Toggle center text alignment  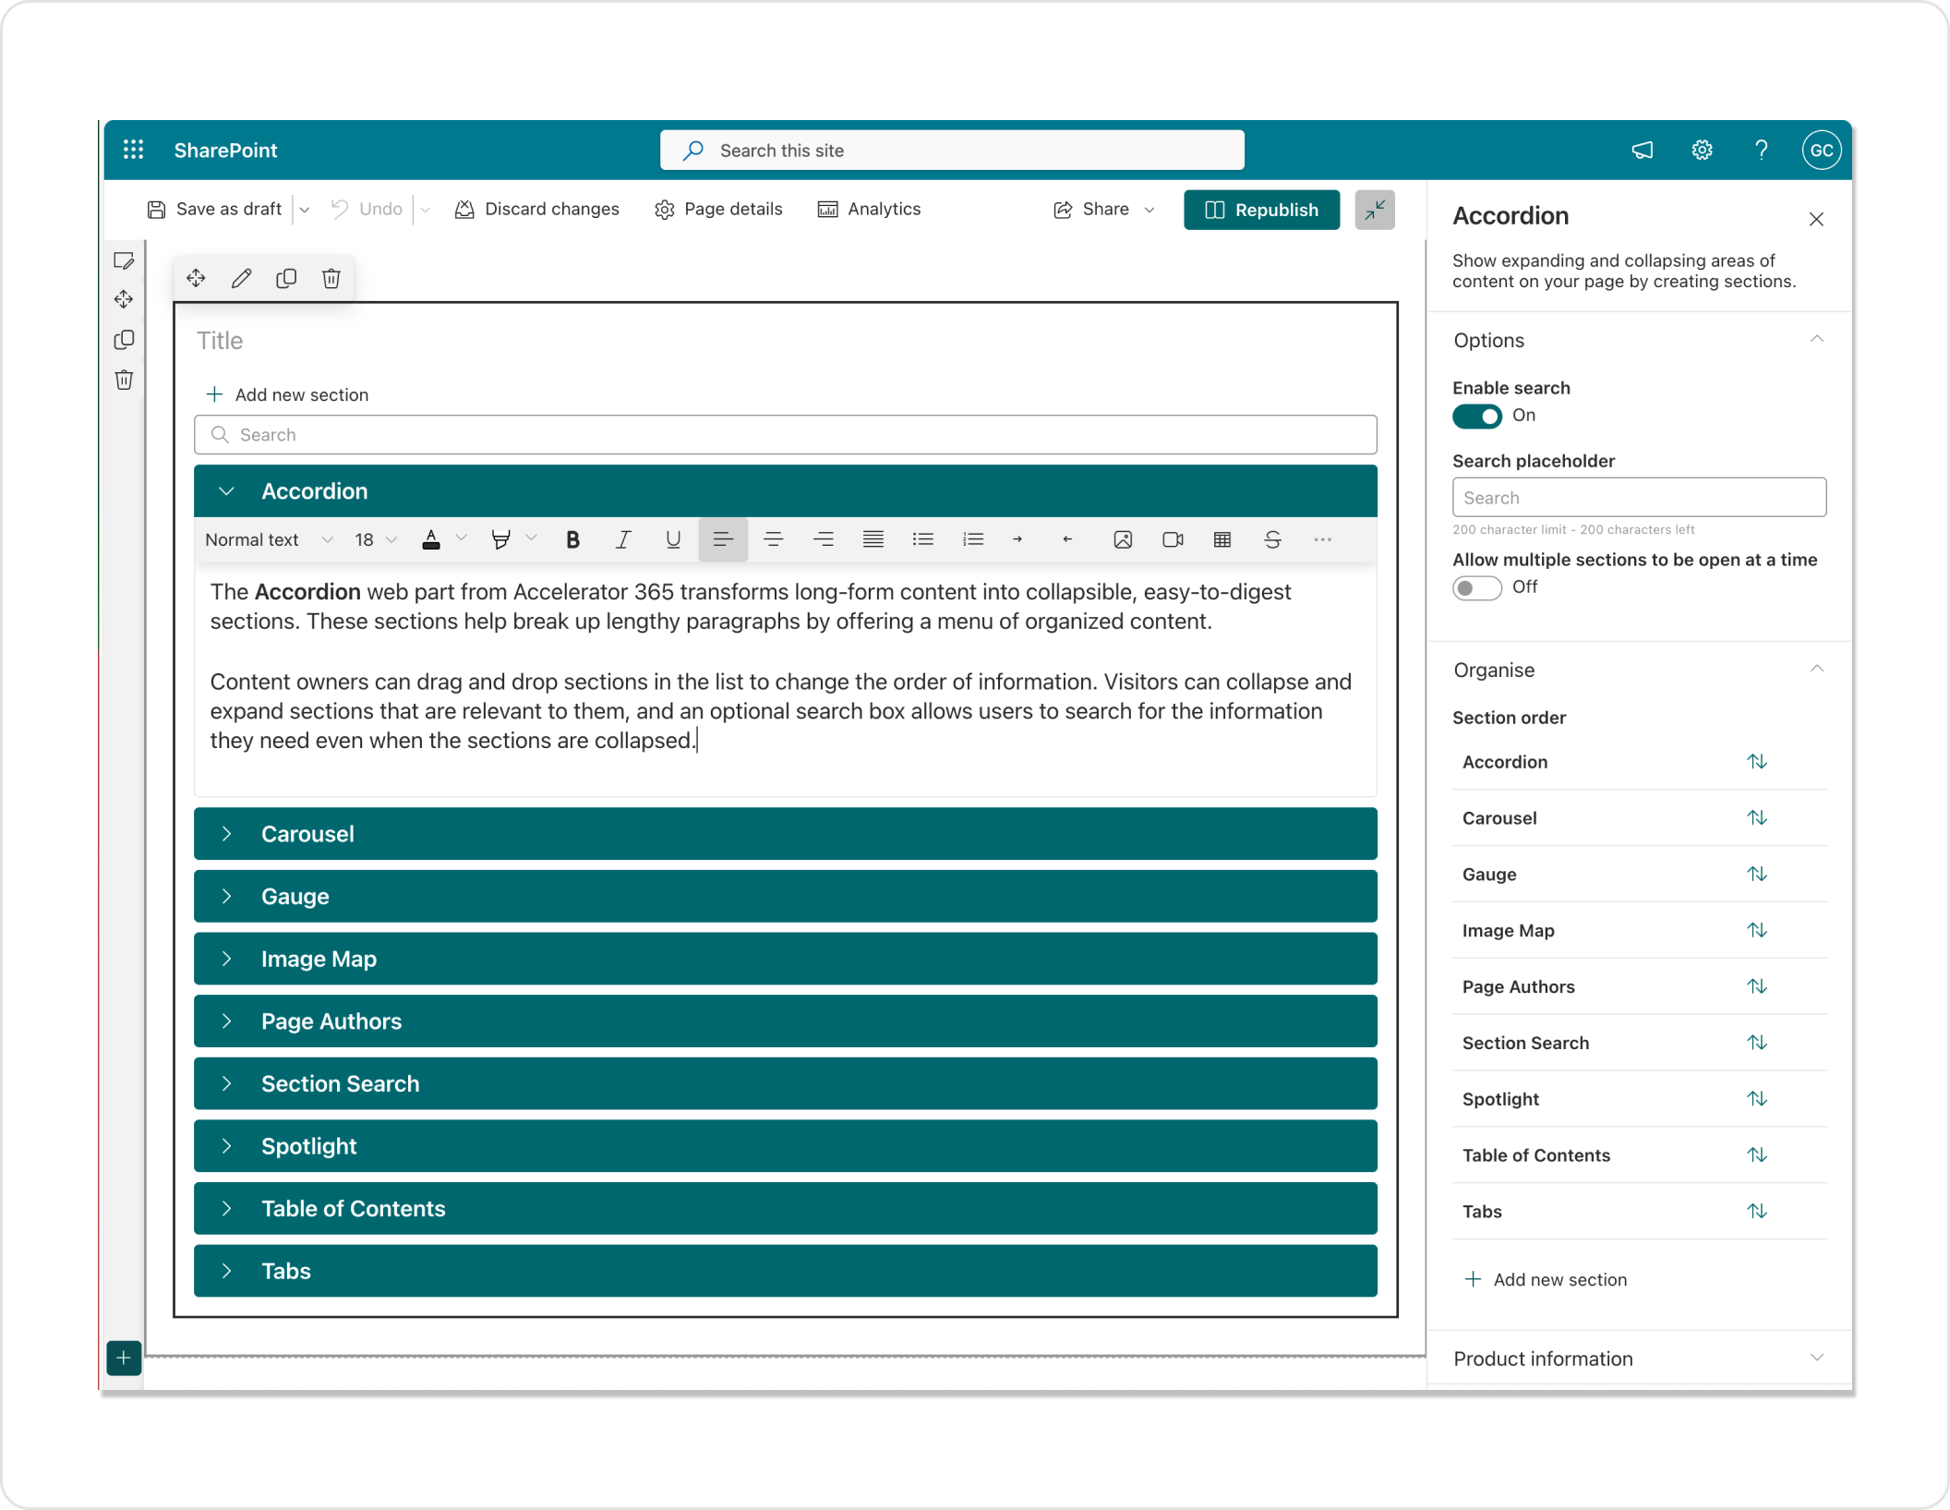[x=773, y=540]
